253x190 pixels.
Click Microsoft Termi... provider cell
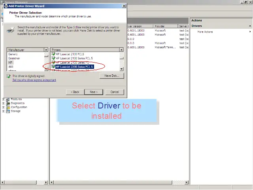(x=165, y=47)
